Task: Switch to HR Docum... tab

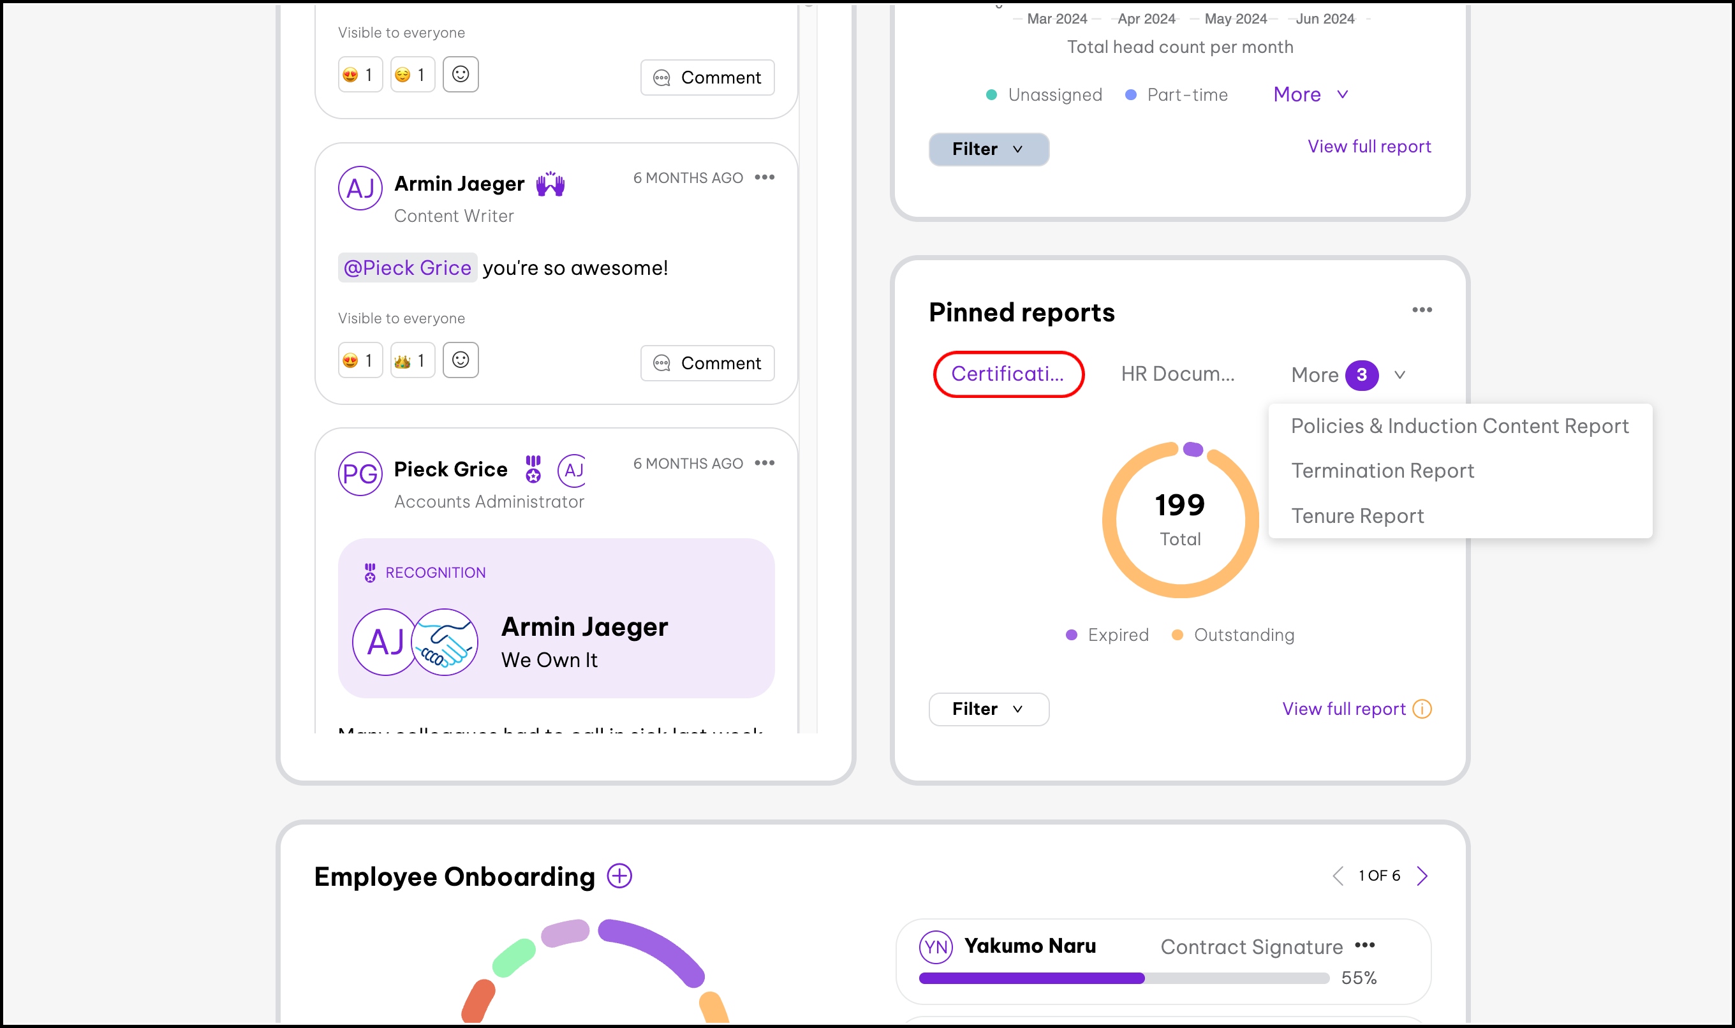Action: tap(1178, 374)
